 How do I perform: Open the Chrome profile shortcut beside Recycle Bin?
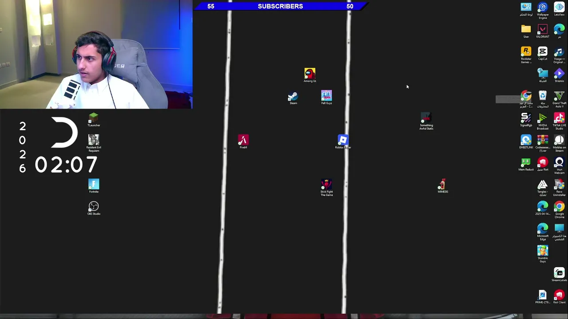(526, 99)
